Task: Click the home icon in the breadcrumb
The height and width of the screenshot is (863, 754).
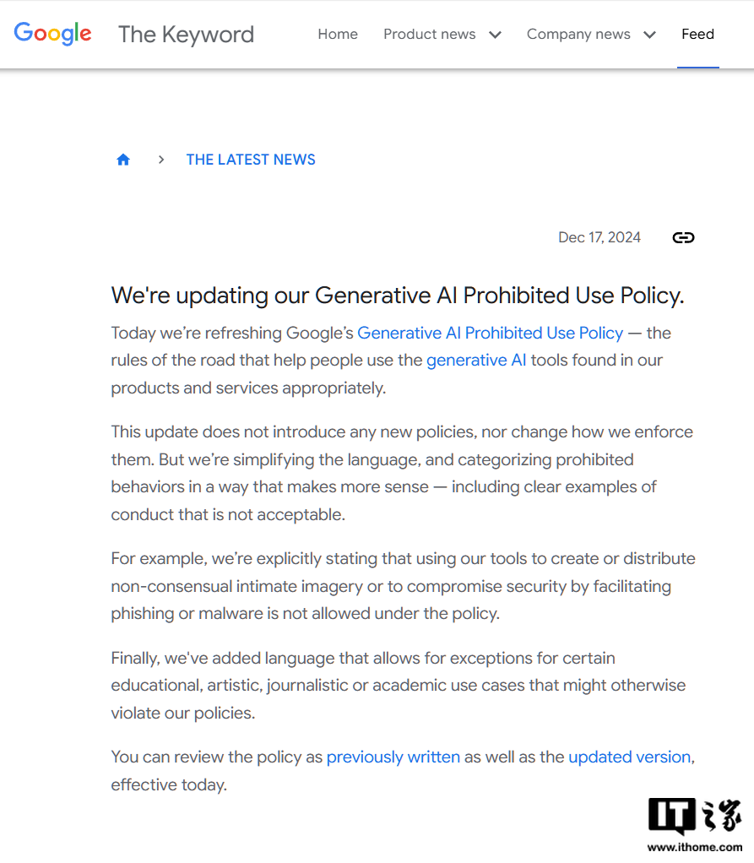Action: click(x=123, y=160)
